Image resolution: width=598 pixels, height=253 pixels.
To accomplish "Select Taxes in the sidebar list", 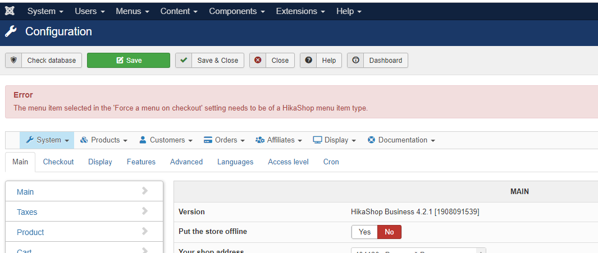I will (84, 211).
